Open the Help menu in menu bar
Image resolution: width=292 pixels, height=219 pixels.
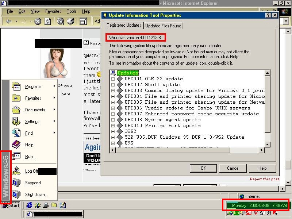[x=86, y=11]
